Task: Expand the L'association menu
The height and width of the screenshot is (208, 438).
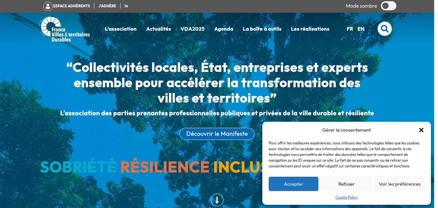Action: pyautogui.click(x=121, y=29)
